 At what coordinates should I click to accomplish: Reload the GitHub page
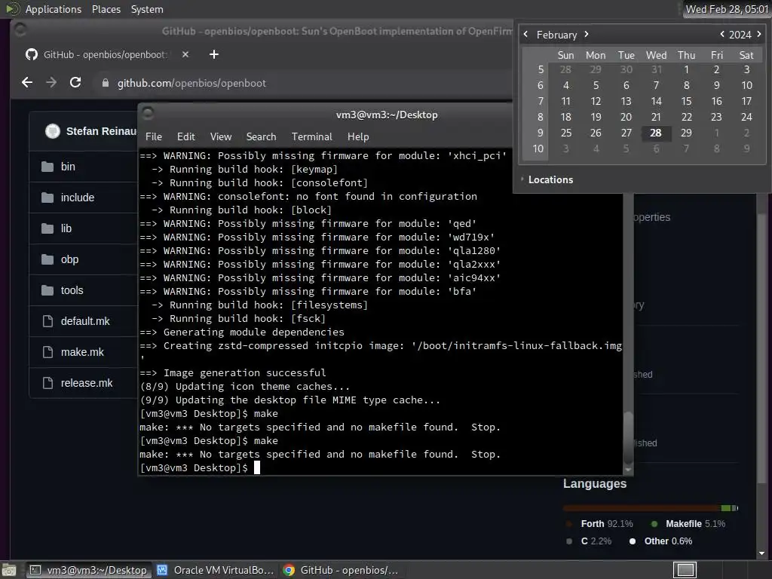75,83
